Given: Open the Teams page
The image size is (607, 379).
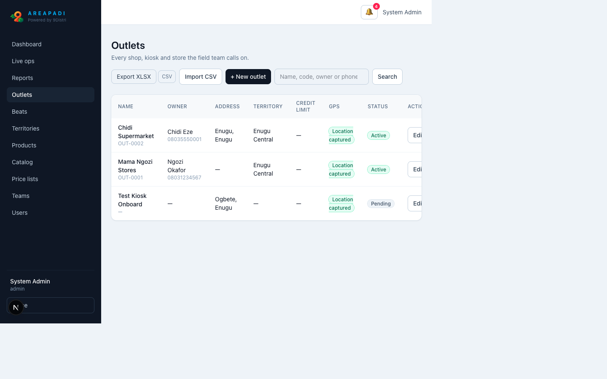Looking at the screenshot, I should click(x=51, y=196).
